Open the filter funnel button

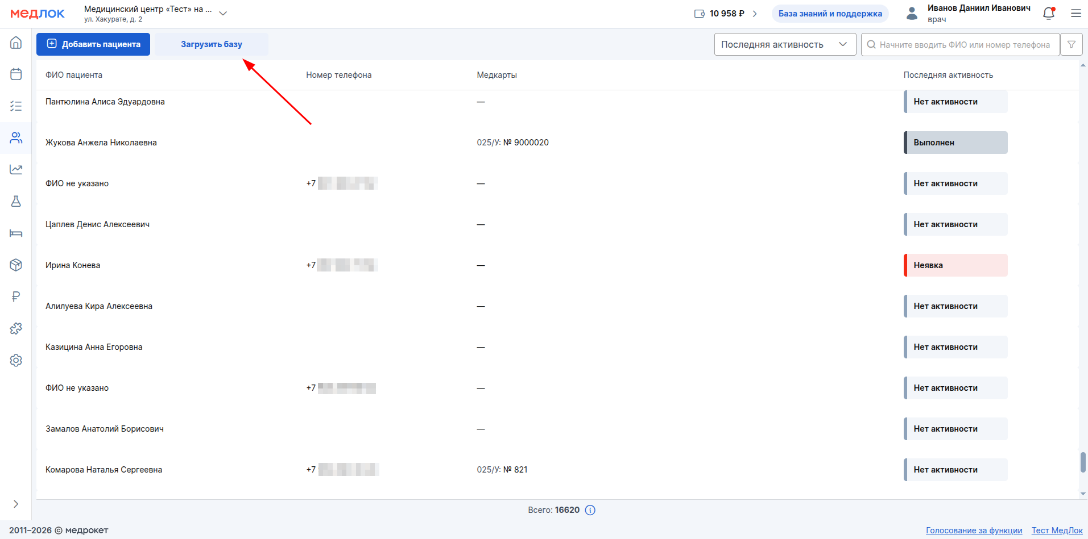point(1072,44)
